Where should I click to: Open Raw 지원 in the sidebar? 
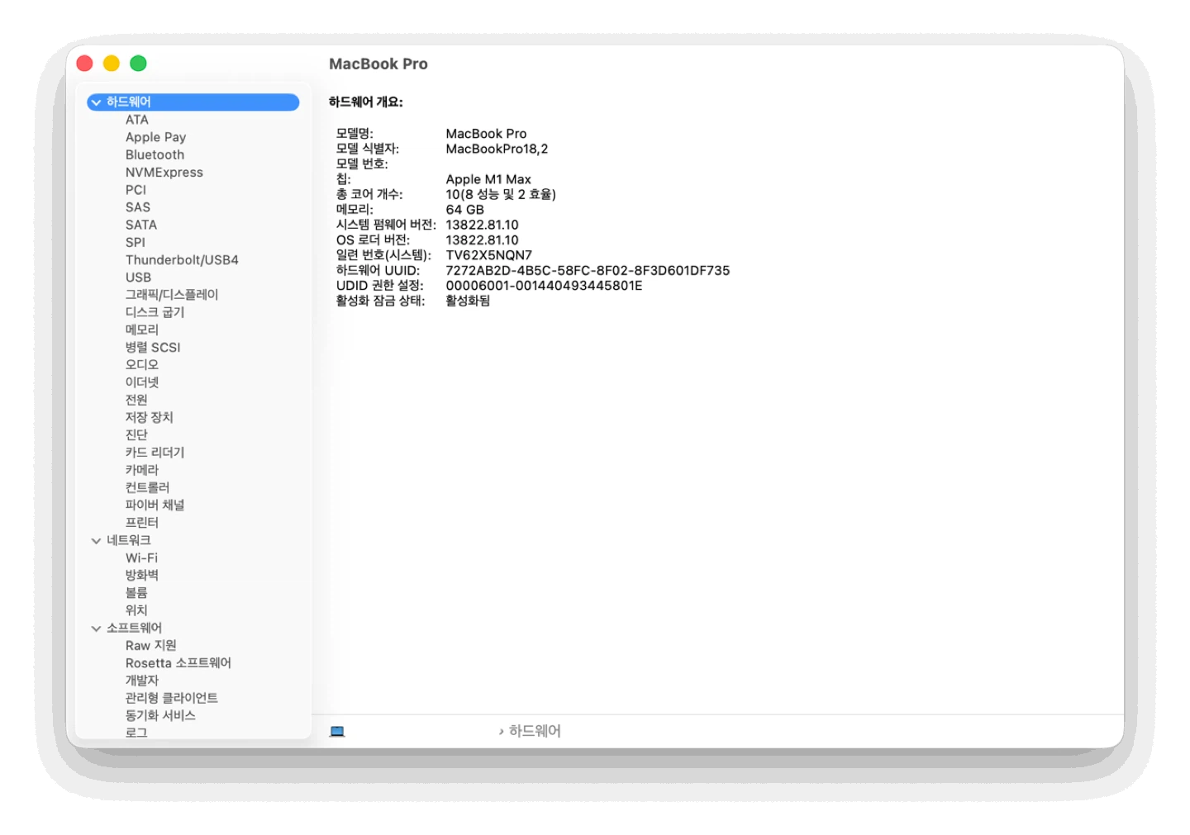pyautogui.click(x=151, y=645)
